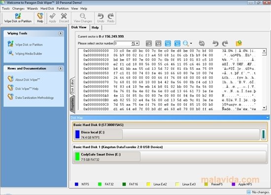The image size is (271, 195).
Task: Open Data Sanitization Methodology link
Action: 34,97
